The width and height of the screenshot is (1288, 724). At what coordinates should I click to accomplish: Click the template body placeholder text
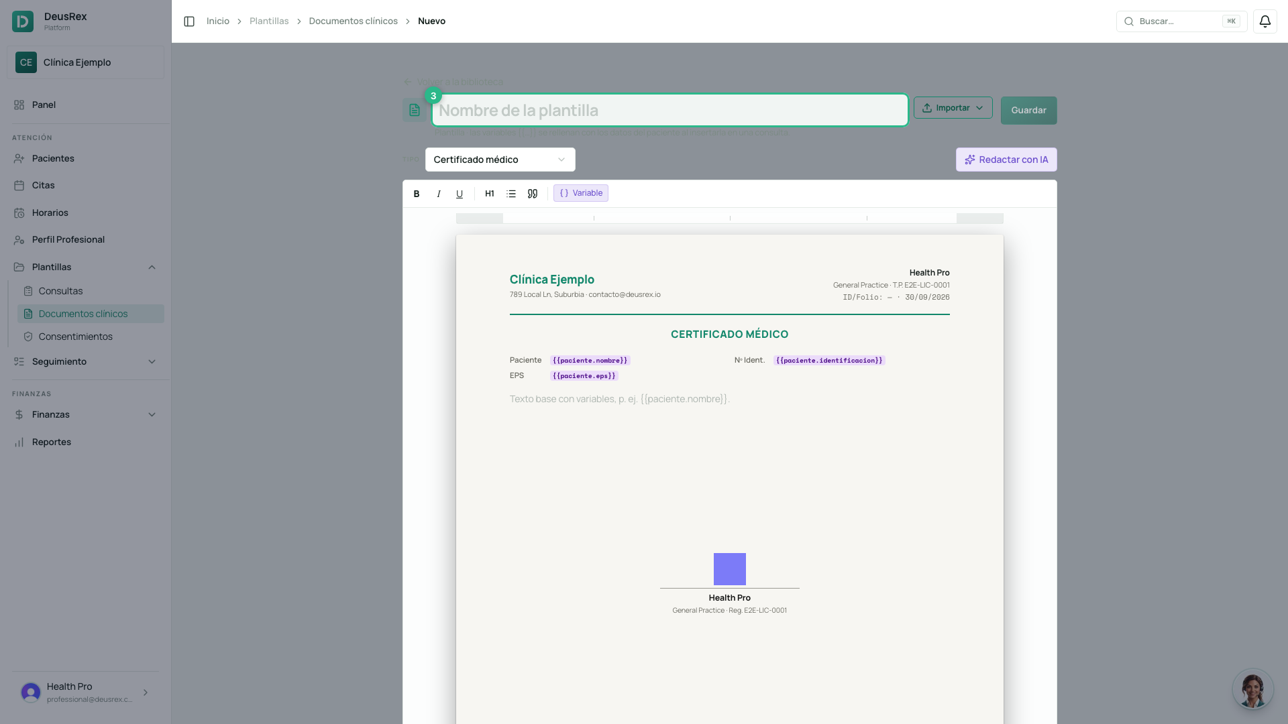coord(620,399)
